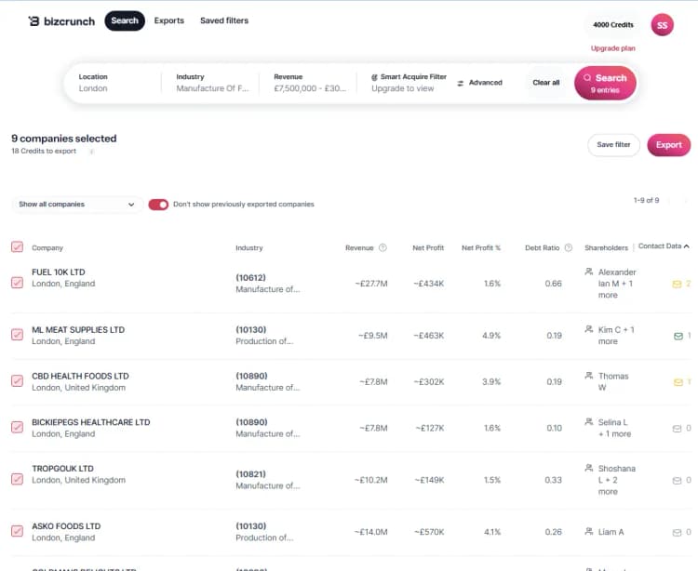Toggle the select-all companies checkbox
The image size is (698, 571).
click(18, 246)
